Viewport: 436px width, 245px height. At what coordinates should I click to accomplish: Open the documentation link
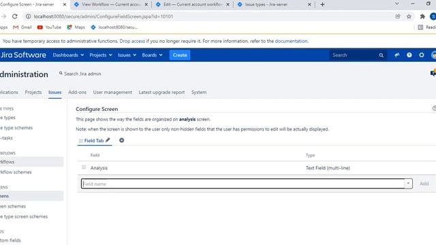tap(291, 41)
